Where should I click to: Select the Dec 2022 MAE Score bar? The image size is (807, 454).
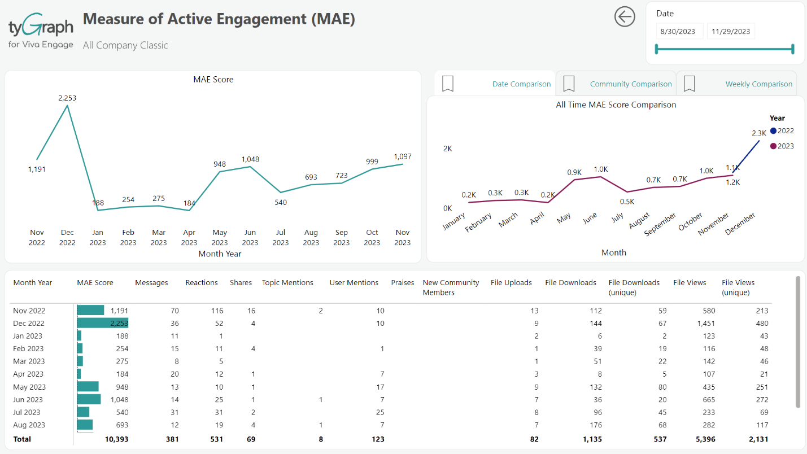[102, 323]
